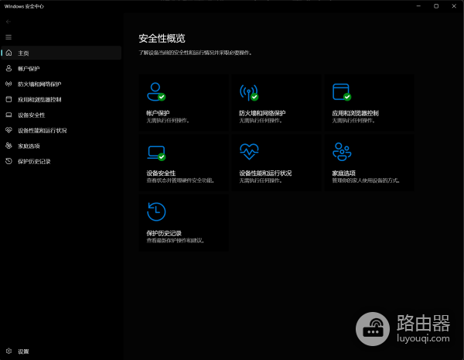
Task: Click the 设备安全性 tile title
Action: (161, 173)
